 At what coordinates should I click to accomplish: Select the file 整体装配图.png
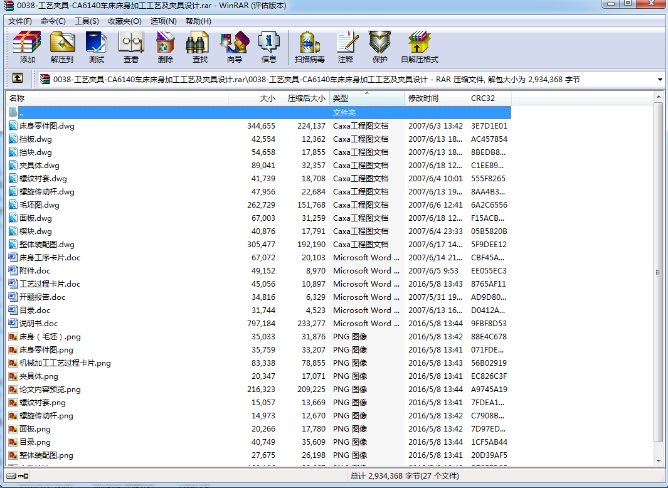click(x=46, y=455)
